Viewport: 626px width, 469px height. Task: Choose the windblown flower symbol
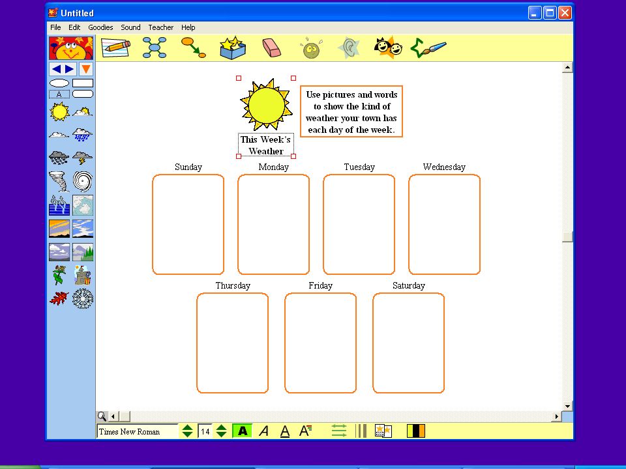(59, 275)
